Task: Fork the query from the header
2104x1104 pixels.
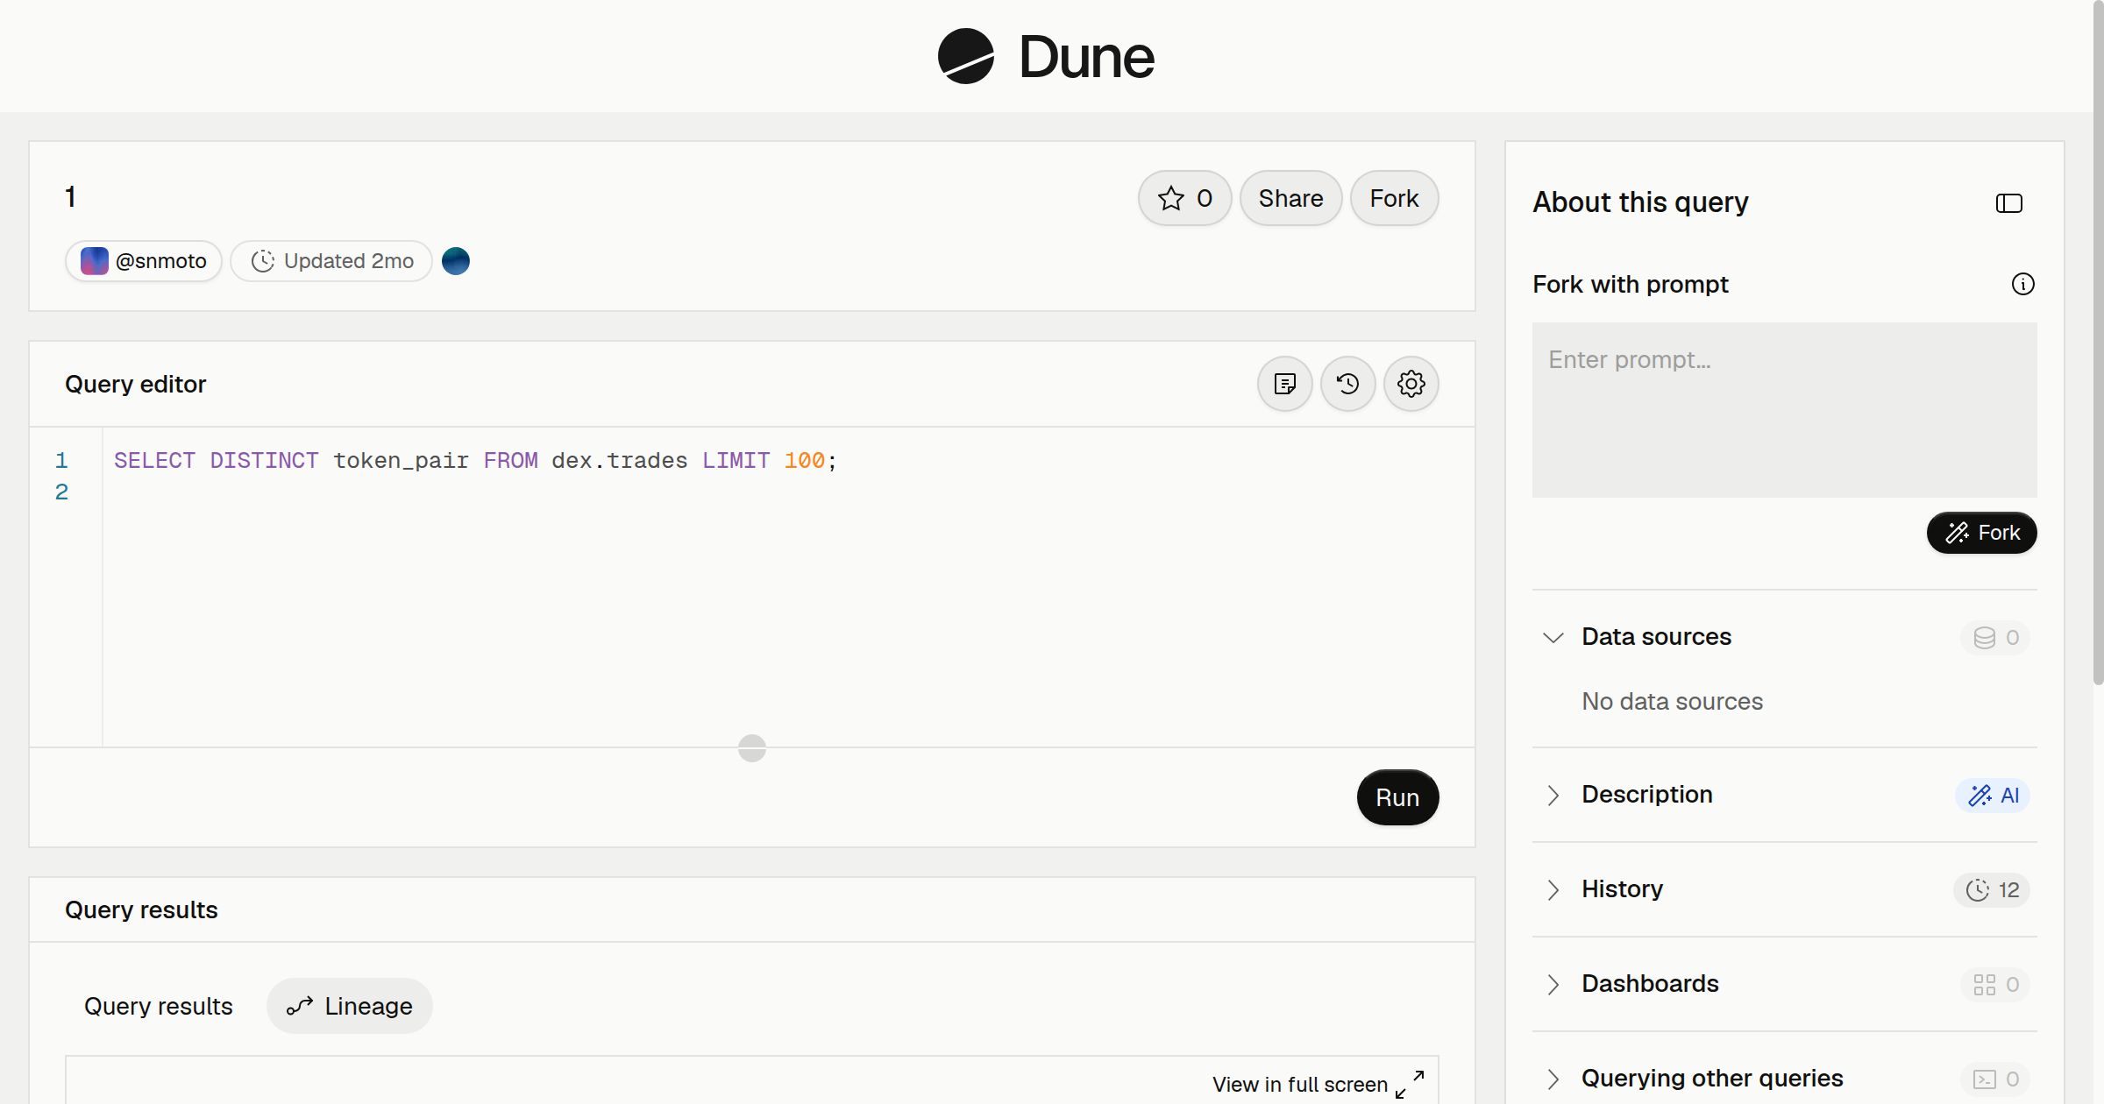Action: coord(1394,198)
